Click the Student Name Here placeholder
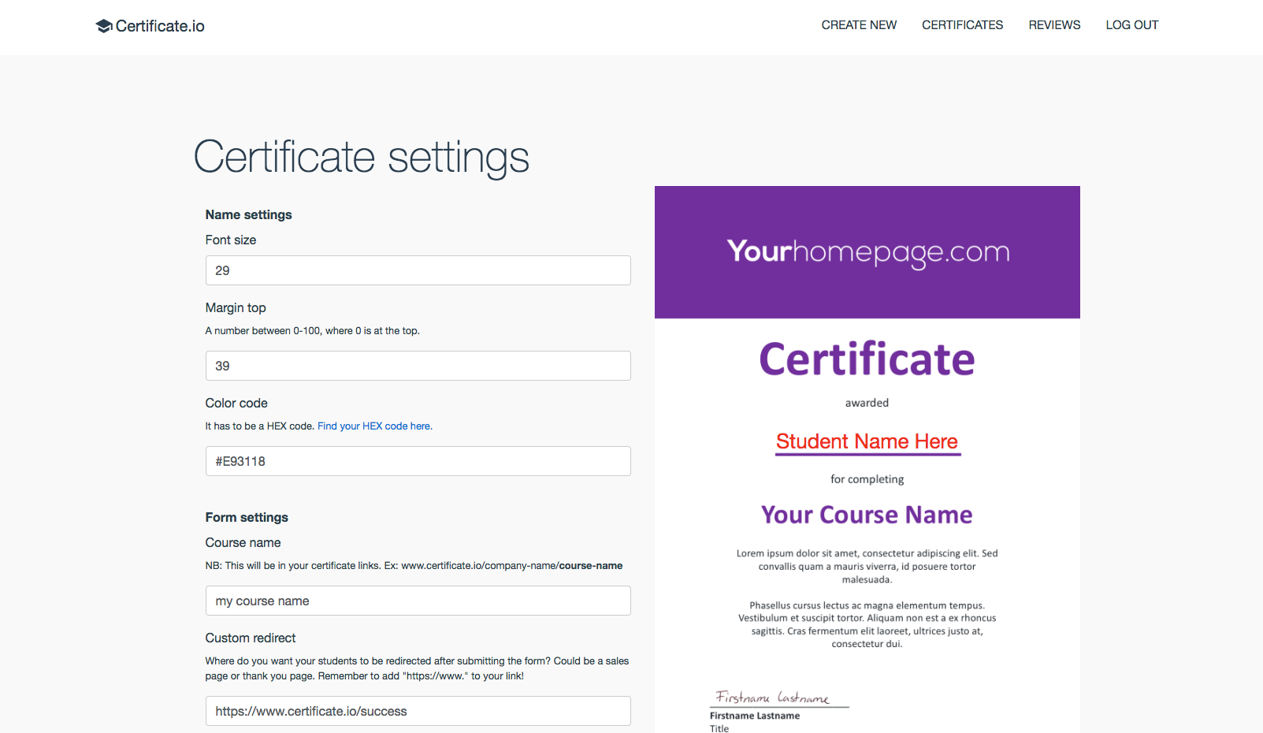 tap(867, 441)
